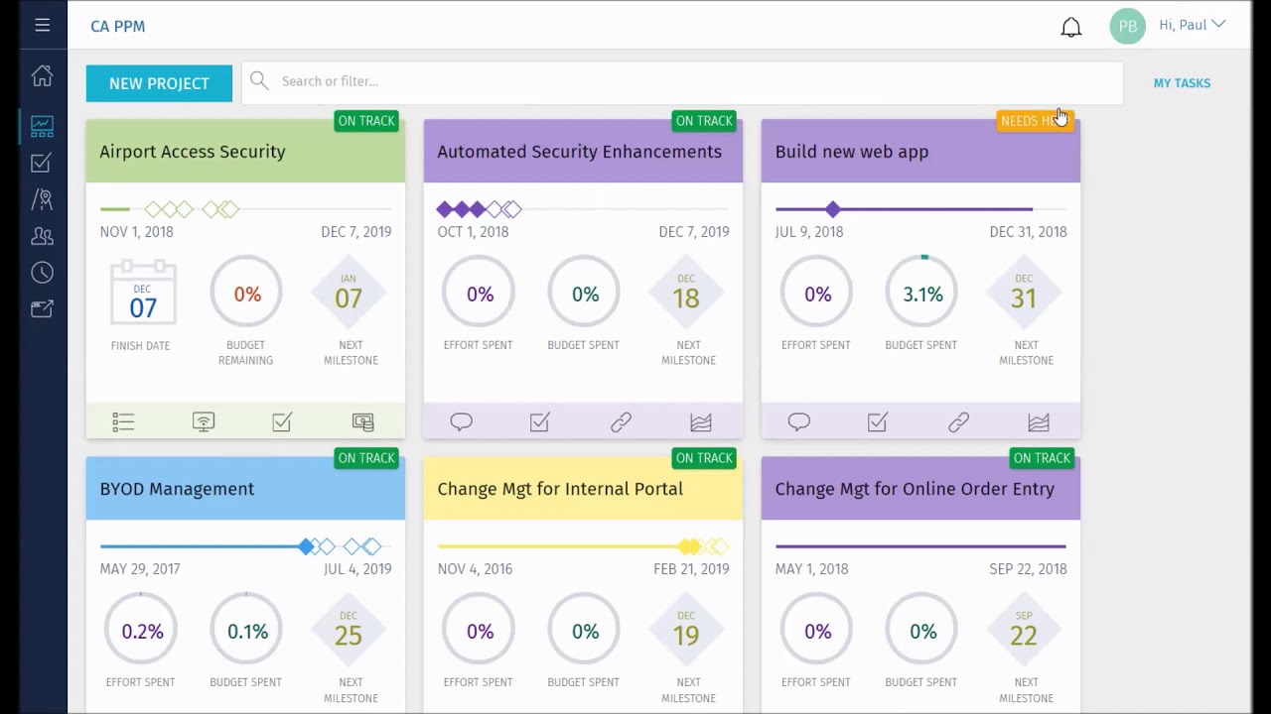
Task: Click Jan 07 next milestone diamond
Action: pyautogui.click(x=349, y=294)
